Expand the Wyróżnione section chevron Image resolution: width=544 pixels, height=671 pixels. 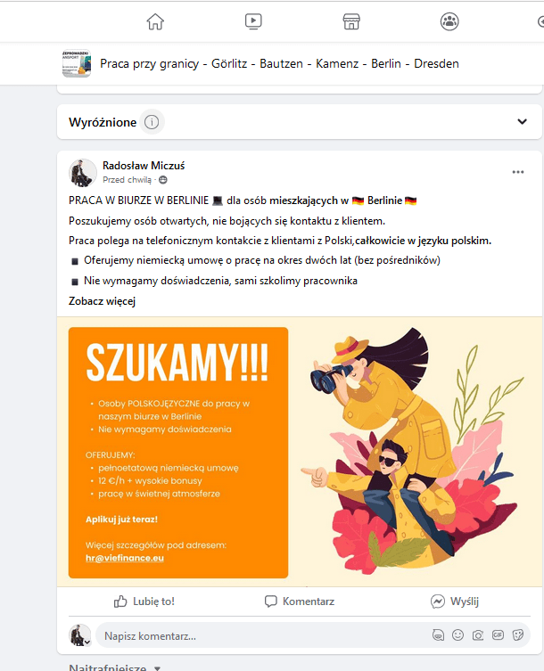(522, 121)
